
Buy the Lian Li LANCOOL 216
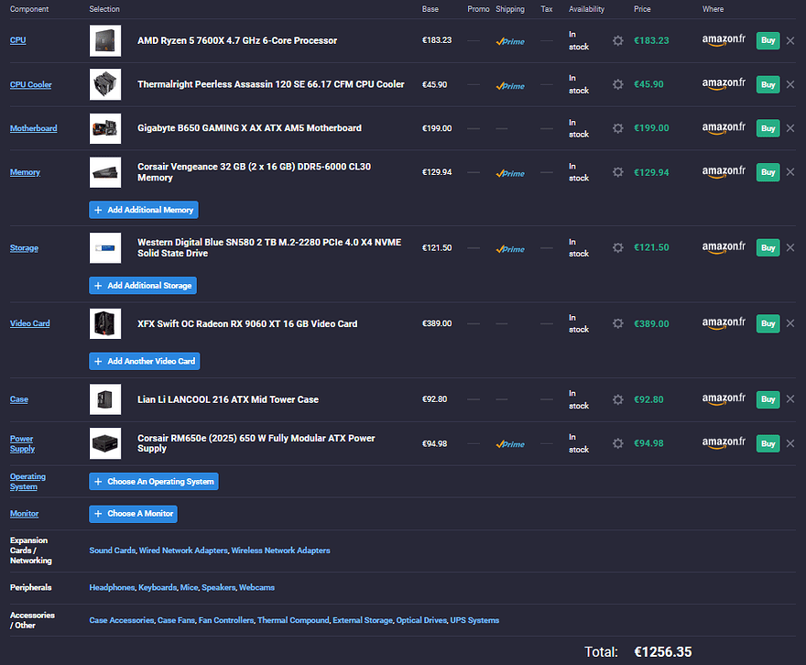pos(768,399)
